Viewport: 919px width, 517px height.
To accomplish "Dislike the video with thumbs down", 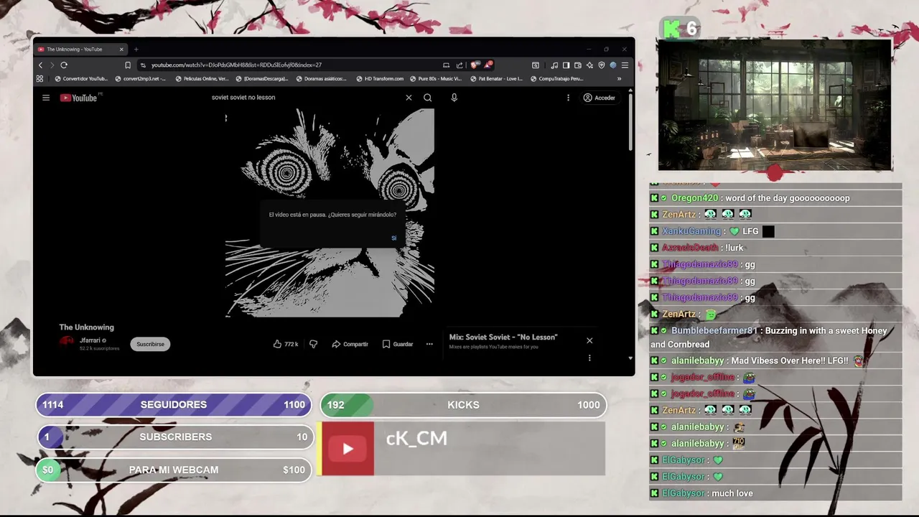I will [x=313, y=344].
